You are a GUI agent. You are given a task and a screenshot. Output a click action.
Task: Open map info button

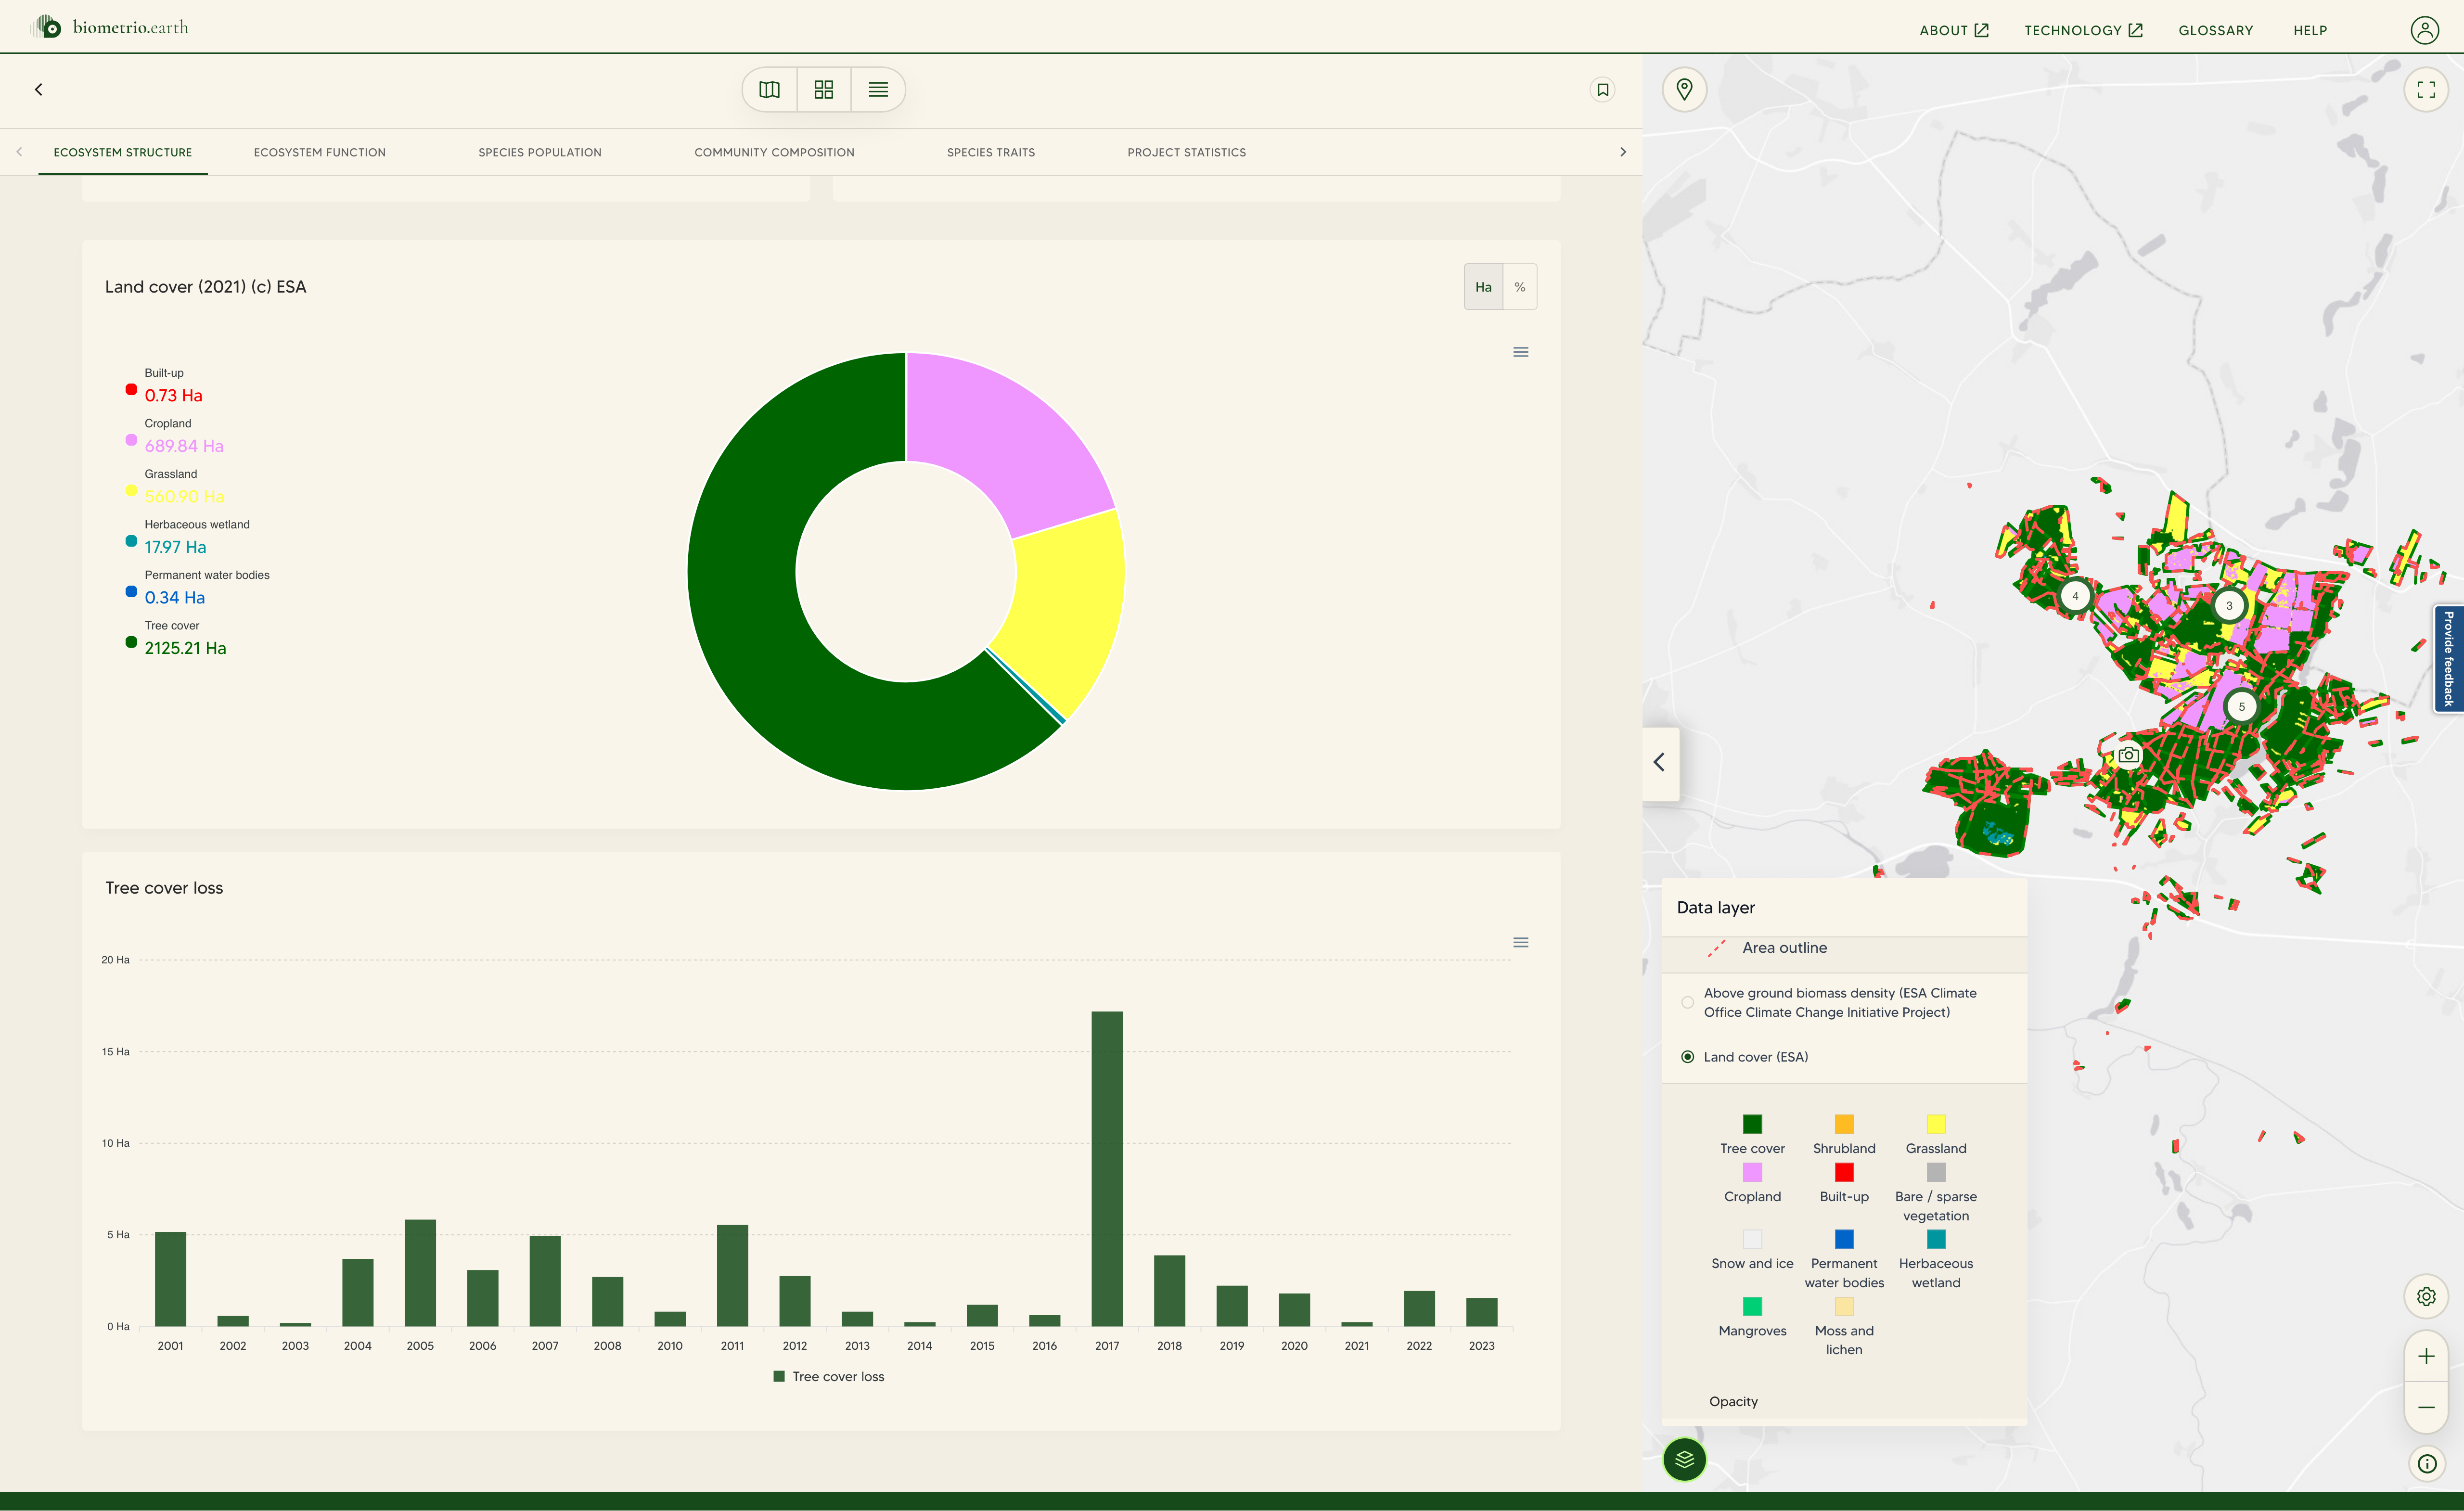coord(2426,1464)
